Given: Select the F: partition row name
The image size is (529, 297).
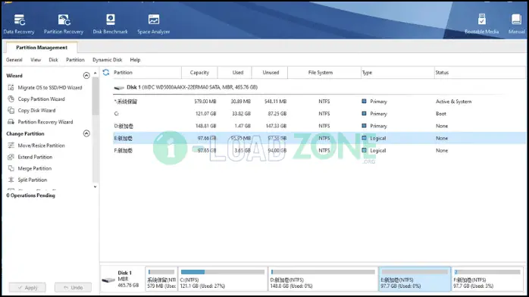Looking at the screenshot, I should [x=123, y=150].
